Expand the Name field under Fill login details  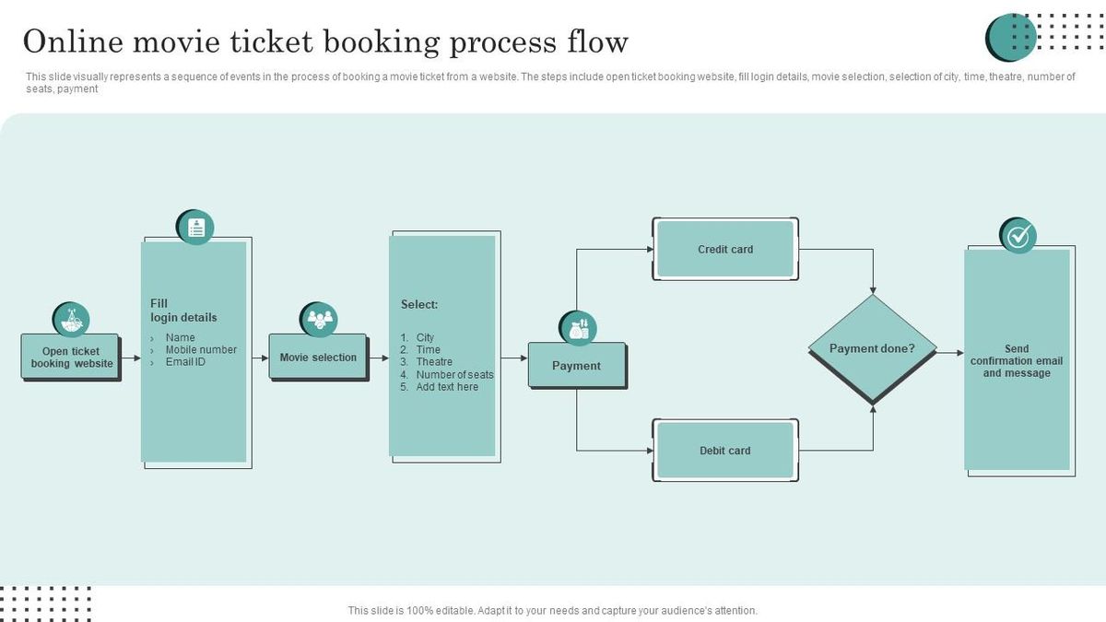click(x=180, y=337)
